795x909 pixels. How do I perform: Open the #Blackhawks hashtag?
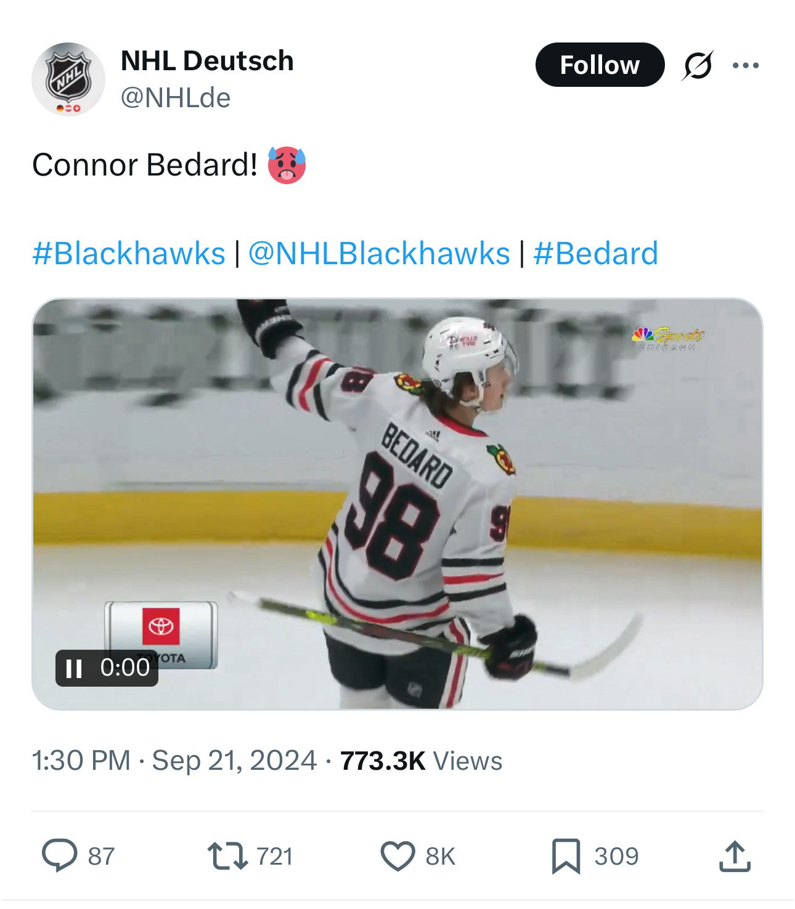pos(129,254)
